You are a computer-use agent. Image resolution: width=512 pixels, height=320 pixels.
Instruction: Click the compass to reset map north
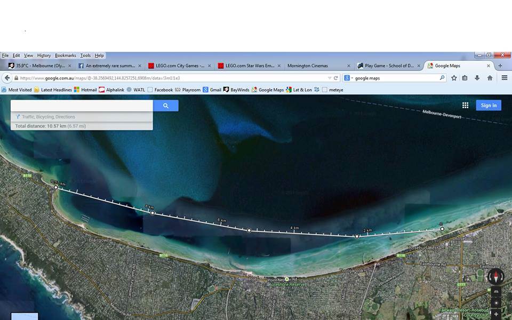pos(495,276)
